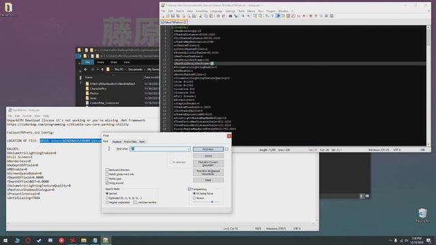Toggle the Transparency checkbox in Find dialog
Image resolution: width=436 pixels, height=245 pixels.
click(189, 189)
